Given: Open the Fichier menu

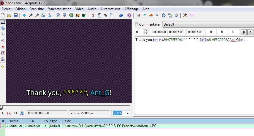Looking at the screenshot, I should click(7, 9).
